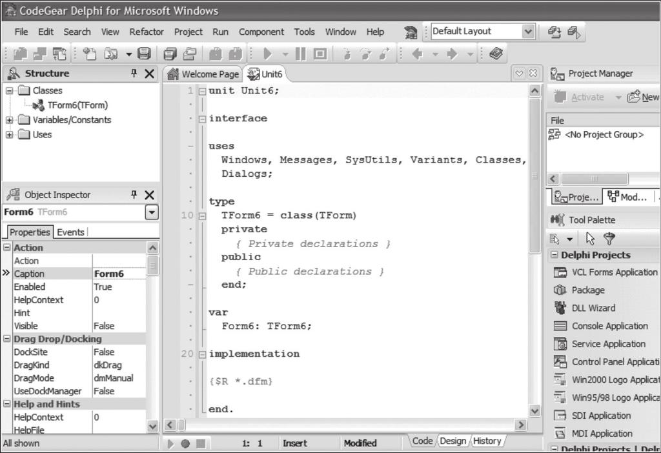Pin the Structure panel
This screenshot has width=661, height=453.
[134, 74]
